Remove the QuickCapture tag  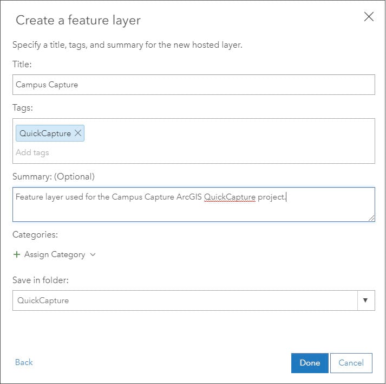point(78,133)
